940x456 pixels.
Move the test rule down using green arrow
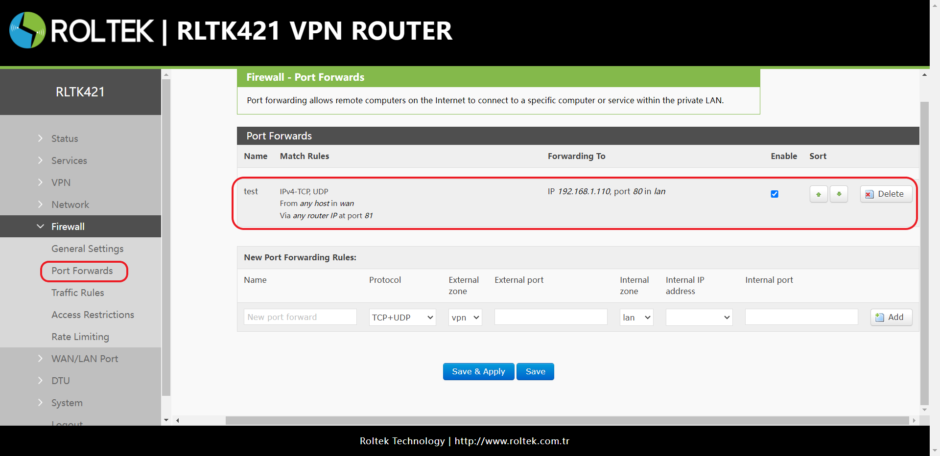pyautogui.click(x=839, y=194)
